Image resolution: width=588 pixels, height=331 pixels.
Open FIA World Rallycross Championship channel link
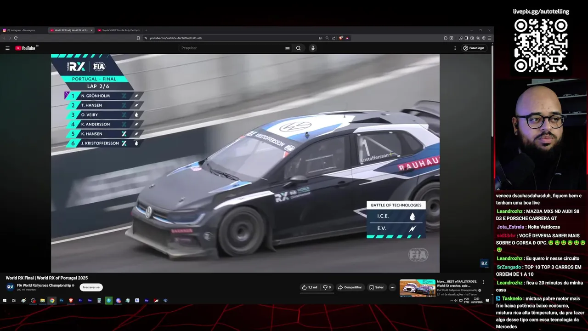(x=44, y=285)
